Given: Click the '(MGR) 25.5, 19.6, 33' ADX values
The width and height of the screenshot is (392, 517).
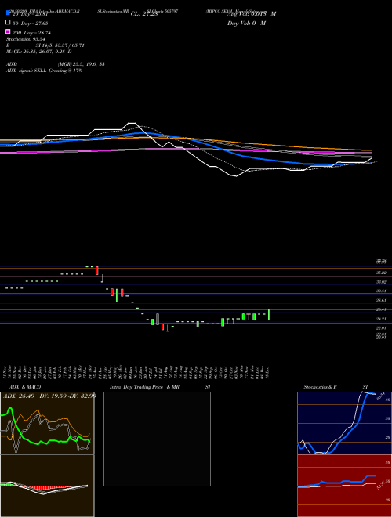Looking at the screenshot, I should pyautogui.click(x=82, y=64).
